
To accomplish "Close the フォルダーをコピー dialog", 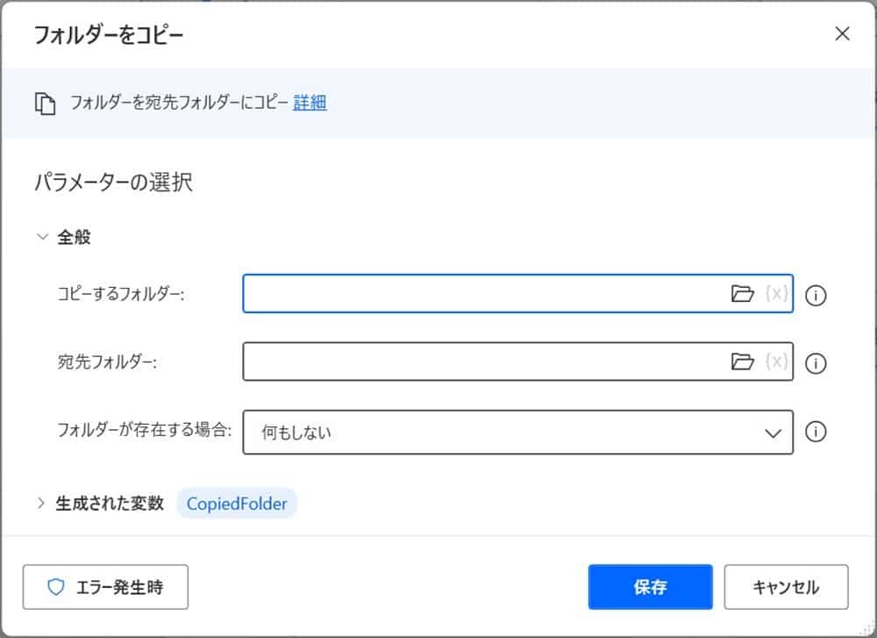I will tap(842, 33).
